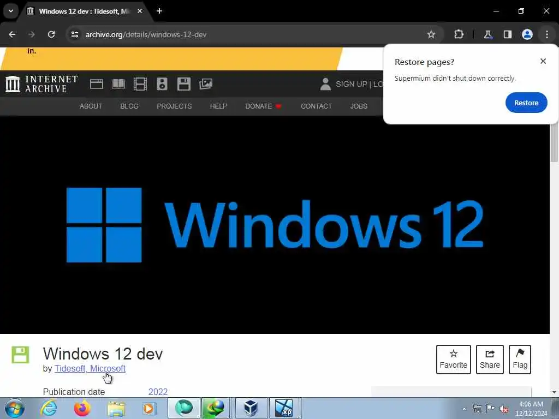Click the user avatar icon

pos(325,84)
